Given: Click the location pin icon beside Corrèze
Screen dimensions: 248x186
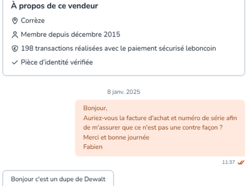Looking at the screenshot, I should pyautogui.click(x=14, y=20).
